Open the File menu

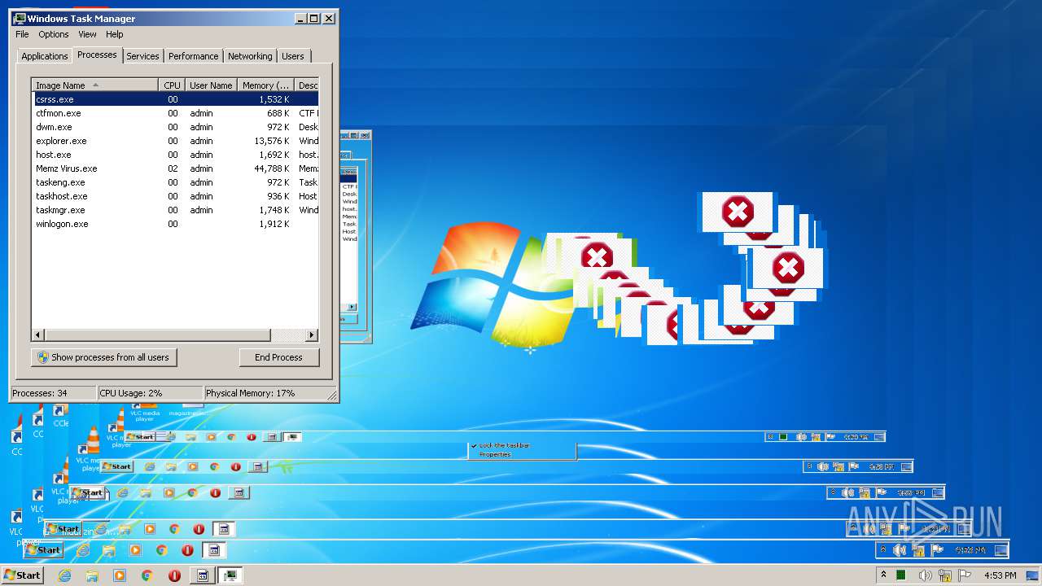[22, 34]
